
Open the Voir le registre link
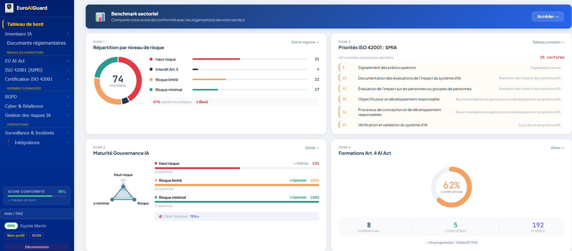pyautogui.click(x=305, y=42)
